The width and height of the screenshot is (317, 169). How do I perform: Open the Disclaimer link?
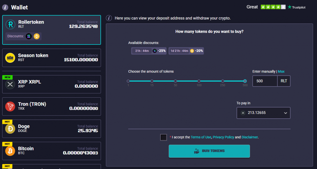click(x=250, y=137)
